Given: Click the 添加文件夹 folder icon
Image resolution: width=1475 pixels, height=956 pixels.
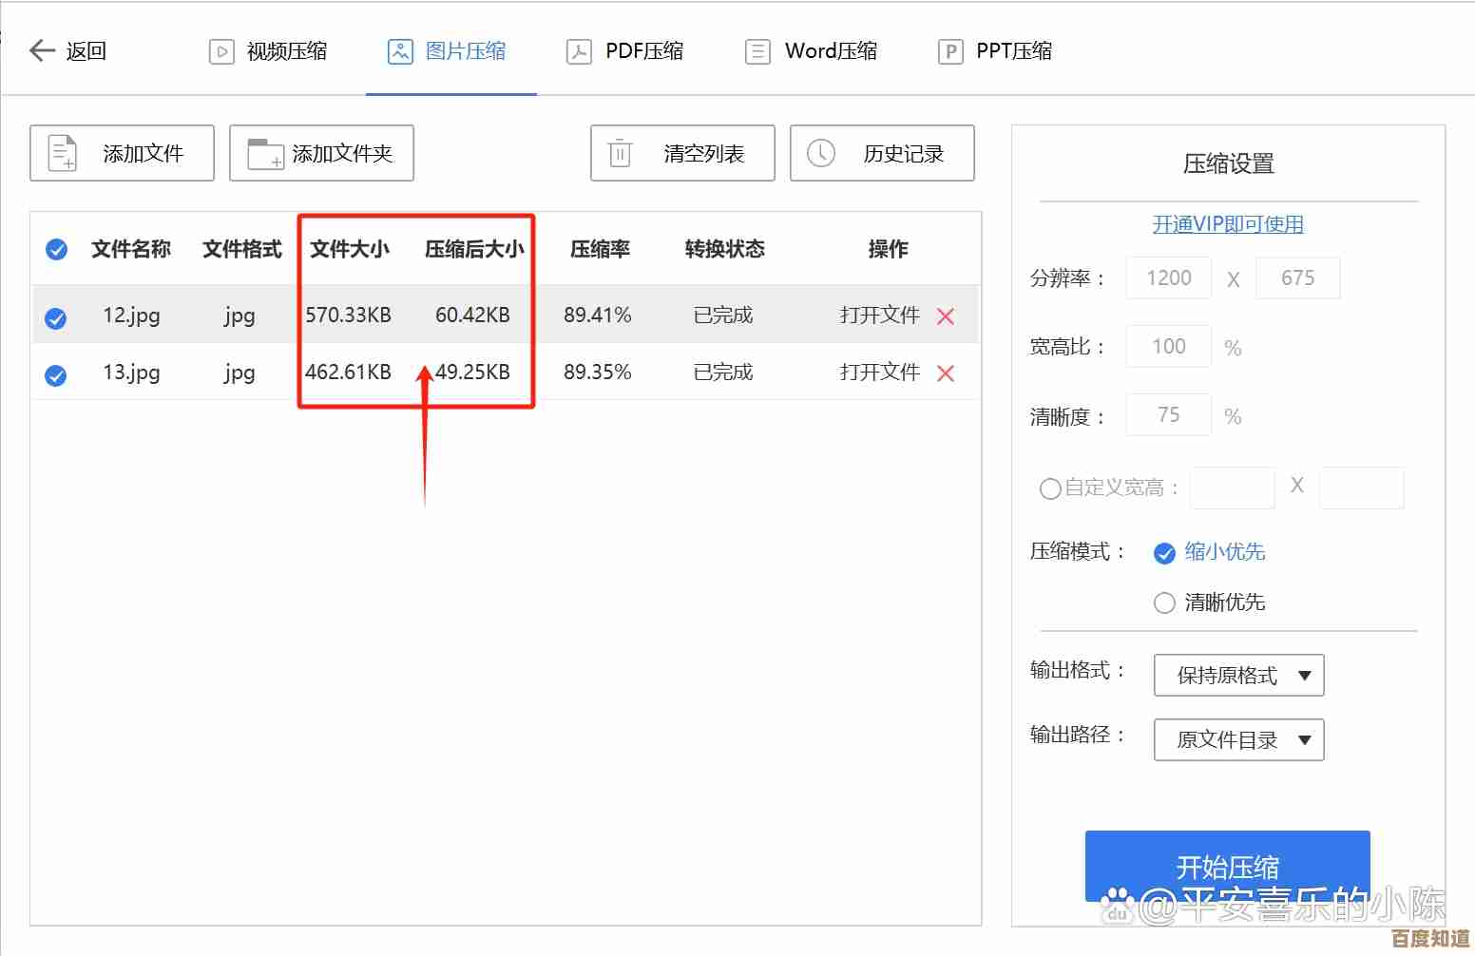Looking at the screenshot, I should pyautogui.click(x=265, y=154).
